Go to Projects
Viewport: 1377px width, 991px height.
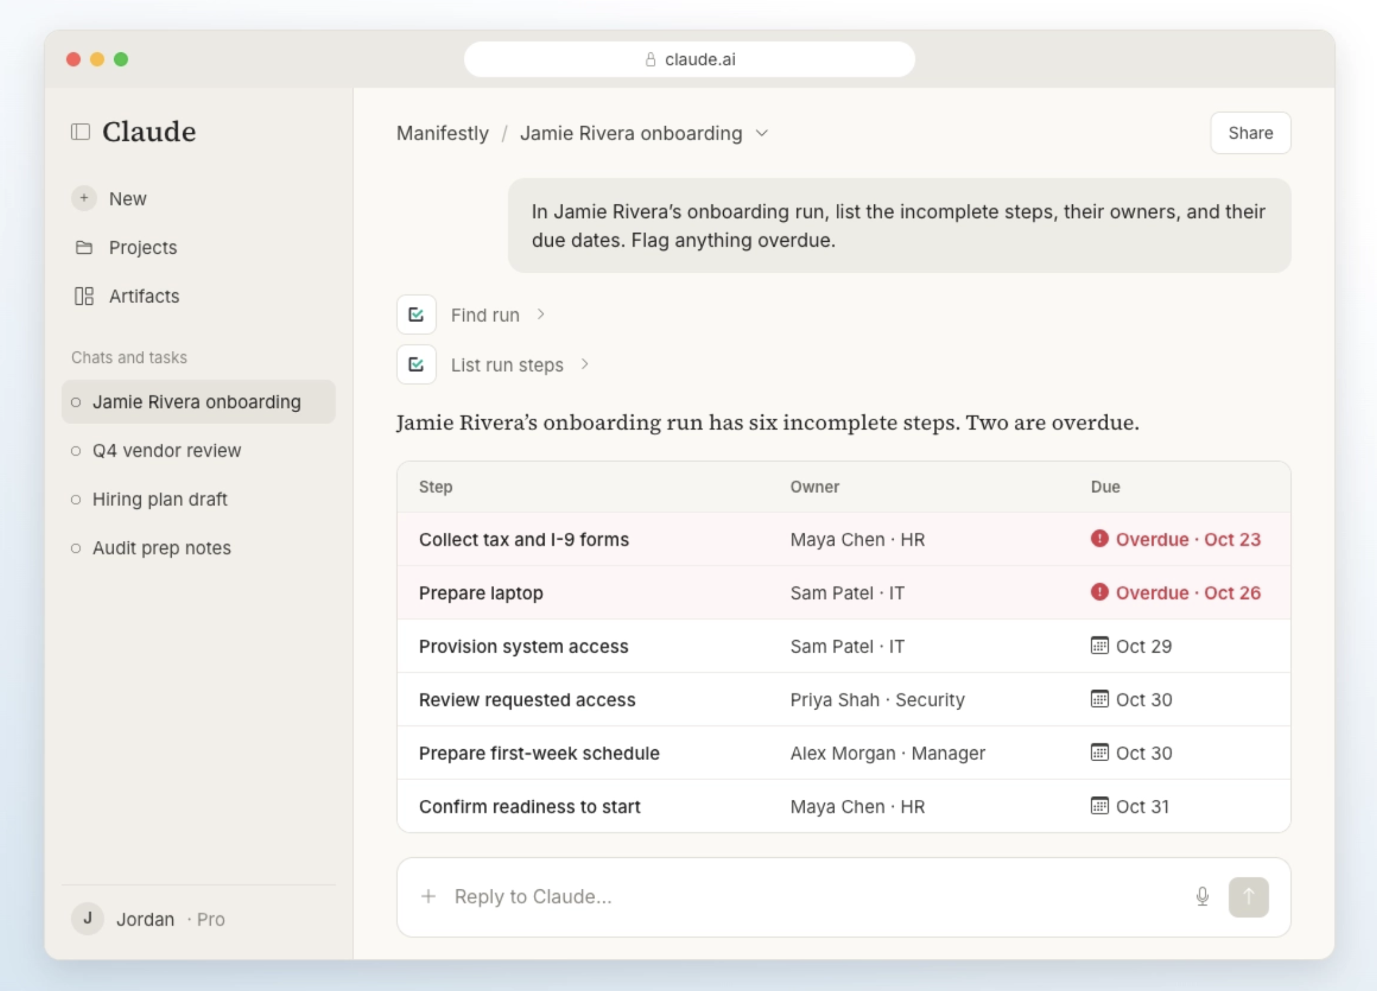pyautogui.click(x=143, y=247)
